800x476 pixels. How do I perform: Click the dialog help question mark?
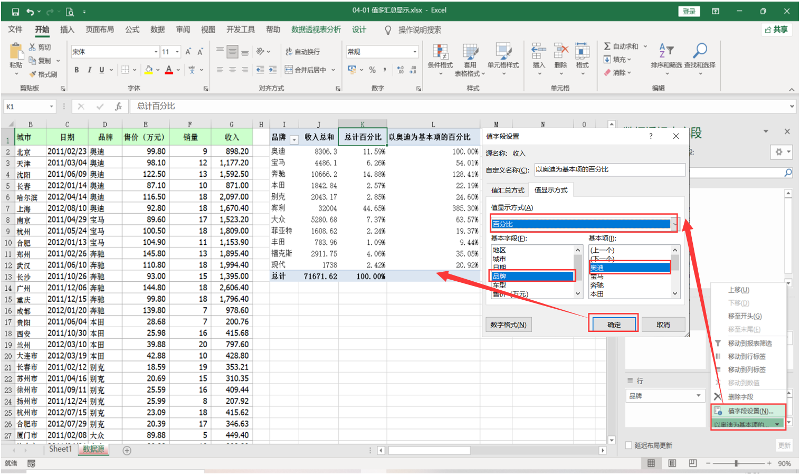point(651,136)
